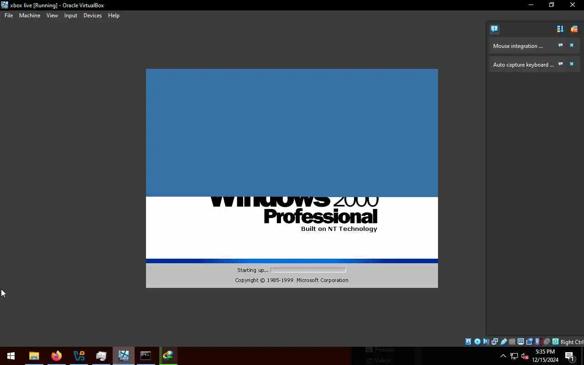The image size is (584, 365).
Task: Open the Windows Start menu
Action: coord(11,356)
